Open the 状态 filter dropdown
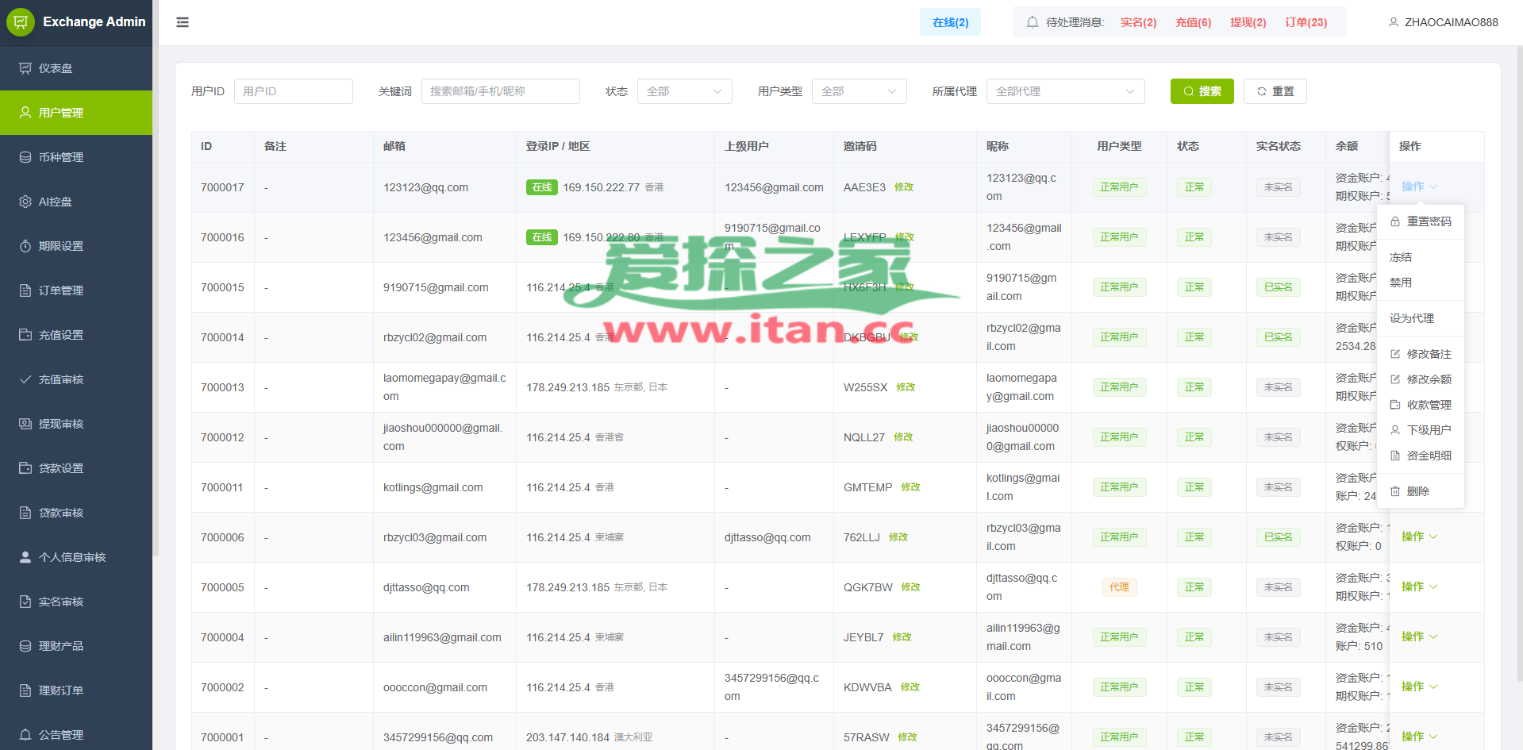This screenshot has width=1523, height=750. (x=684, y=91)
